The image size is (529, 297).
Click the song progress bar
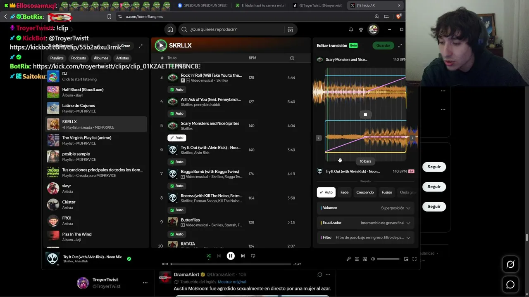(231, 264)
